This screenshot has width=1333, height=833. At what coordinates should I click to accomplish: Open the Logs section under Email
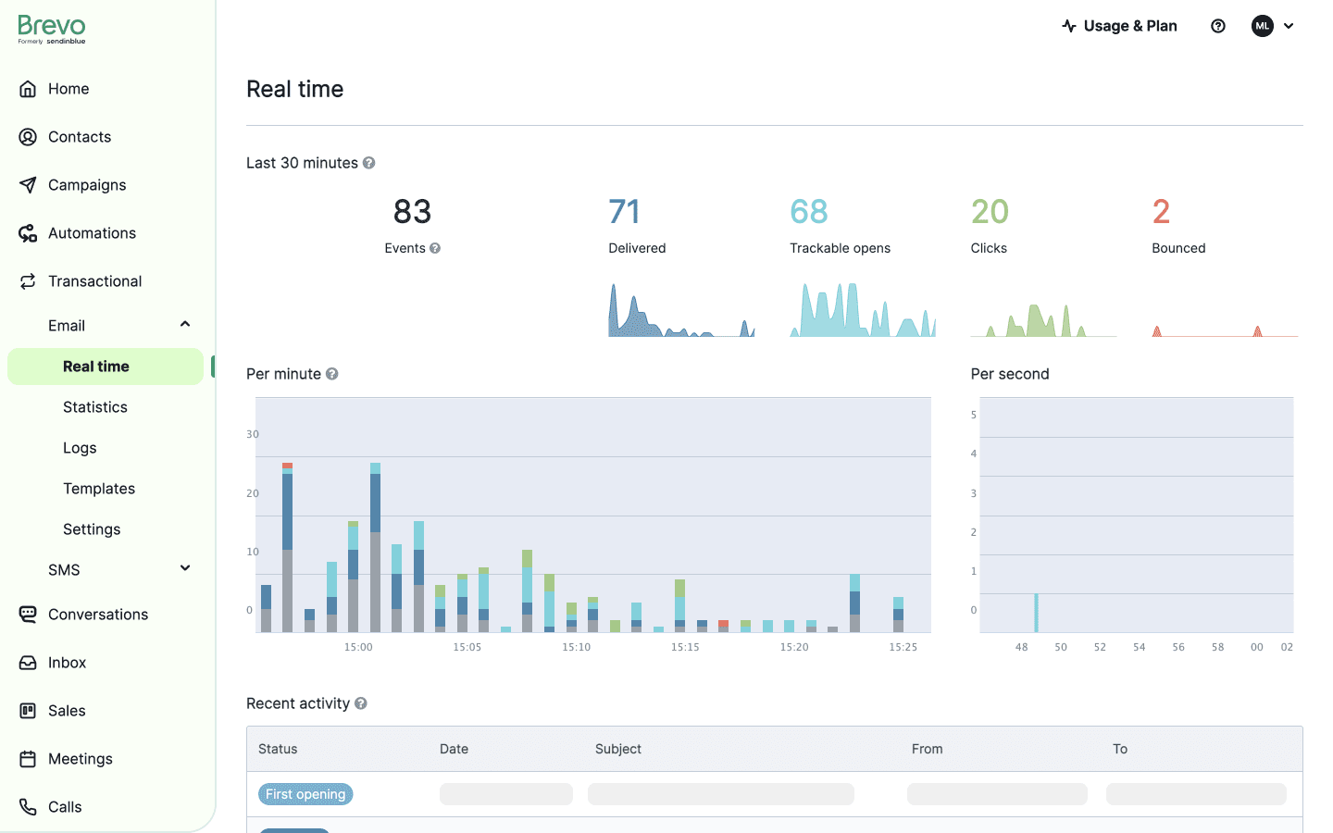point(79,447)
